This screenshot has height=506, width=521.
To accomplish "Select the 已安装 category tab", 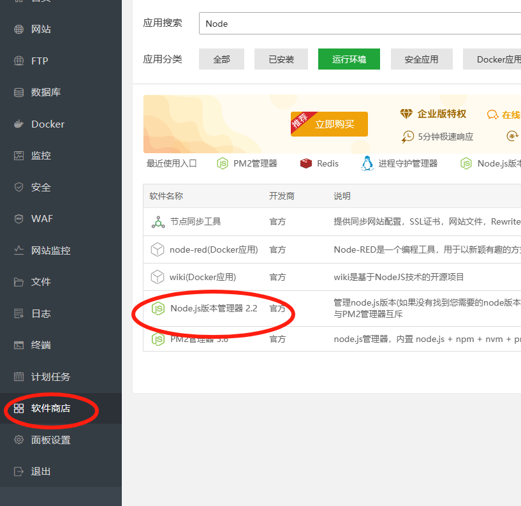I will (281, 59).
